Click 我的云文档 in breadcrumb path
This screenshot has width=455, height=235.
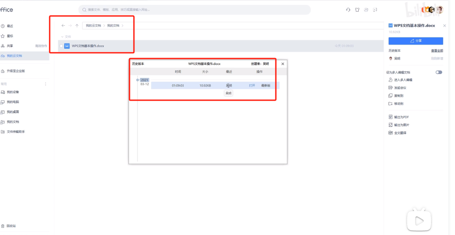pyautogui.click(x=94, y=26)
